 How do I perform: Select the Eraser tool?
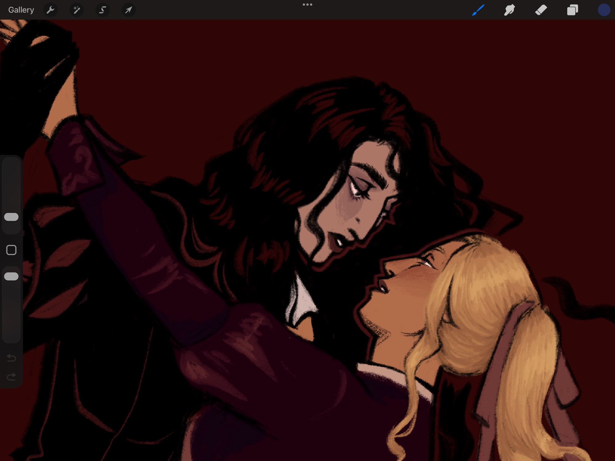541,10
